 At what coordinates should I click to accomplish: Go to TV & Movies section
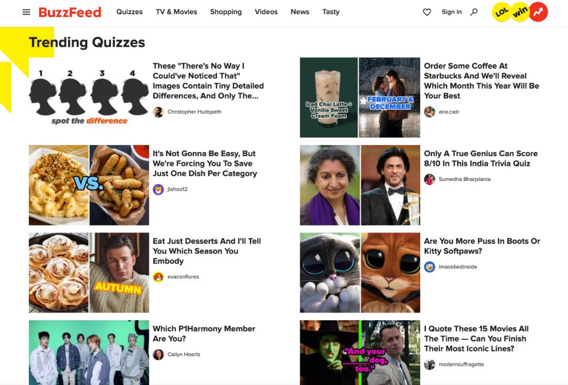(x=176, y=12)
